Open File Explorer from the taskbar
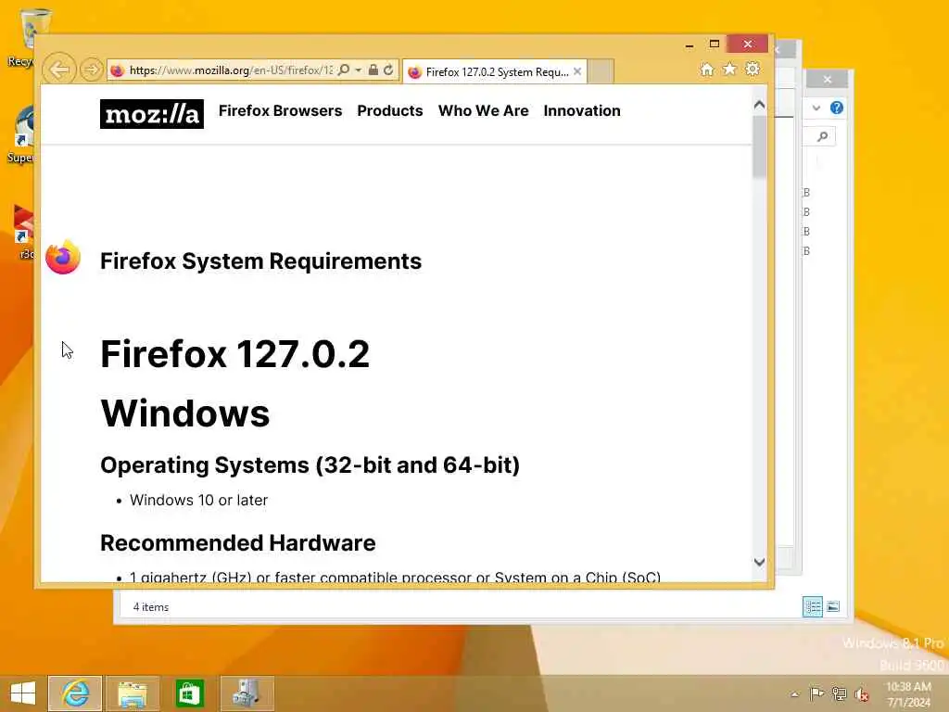Image resolution: width=949 pixels, height=712 pixels. [132, 693]
